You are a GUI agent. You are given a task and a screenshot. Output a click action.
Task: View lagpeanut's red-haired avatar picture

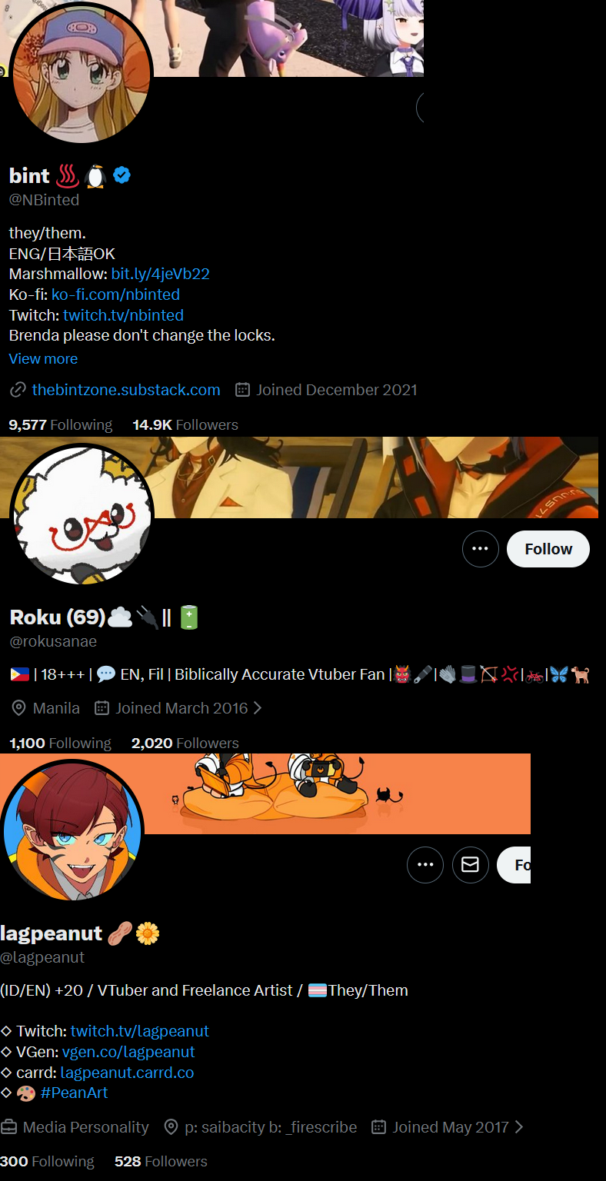click(72, 832)
